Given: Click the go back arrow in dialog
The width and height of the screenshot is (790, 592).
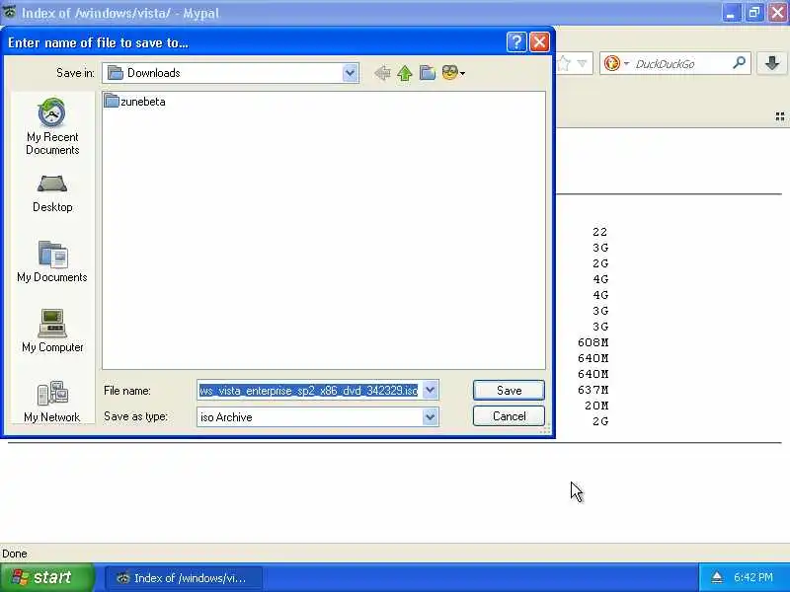Looking at the screenshot, I should [x=382, y=73].
